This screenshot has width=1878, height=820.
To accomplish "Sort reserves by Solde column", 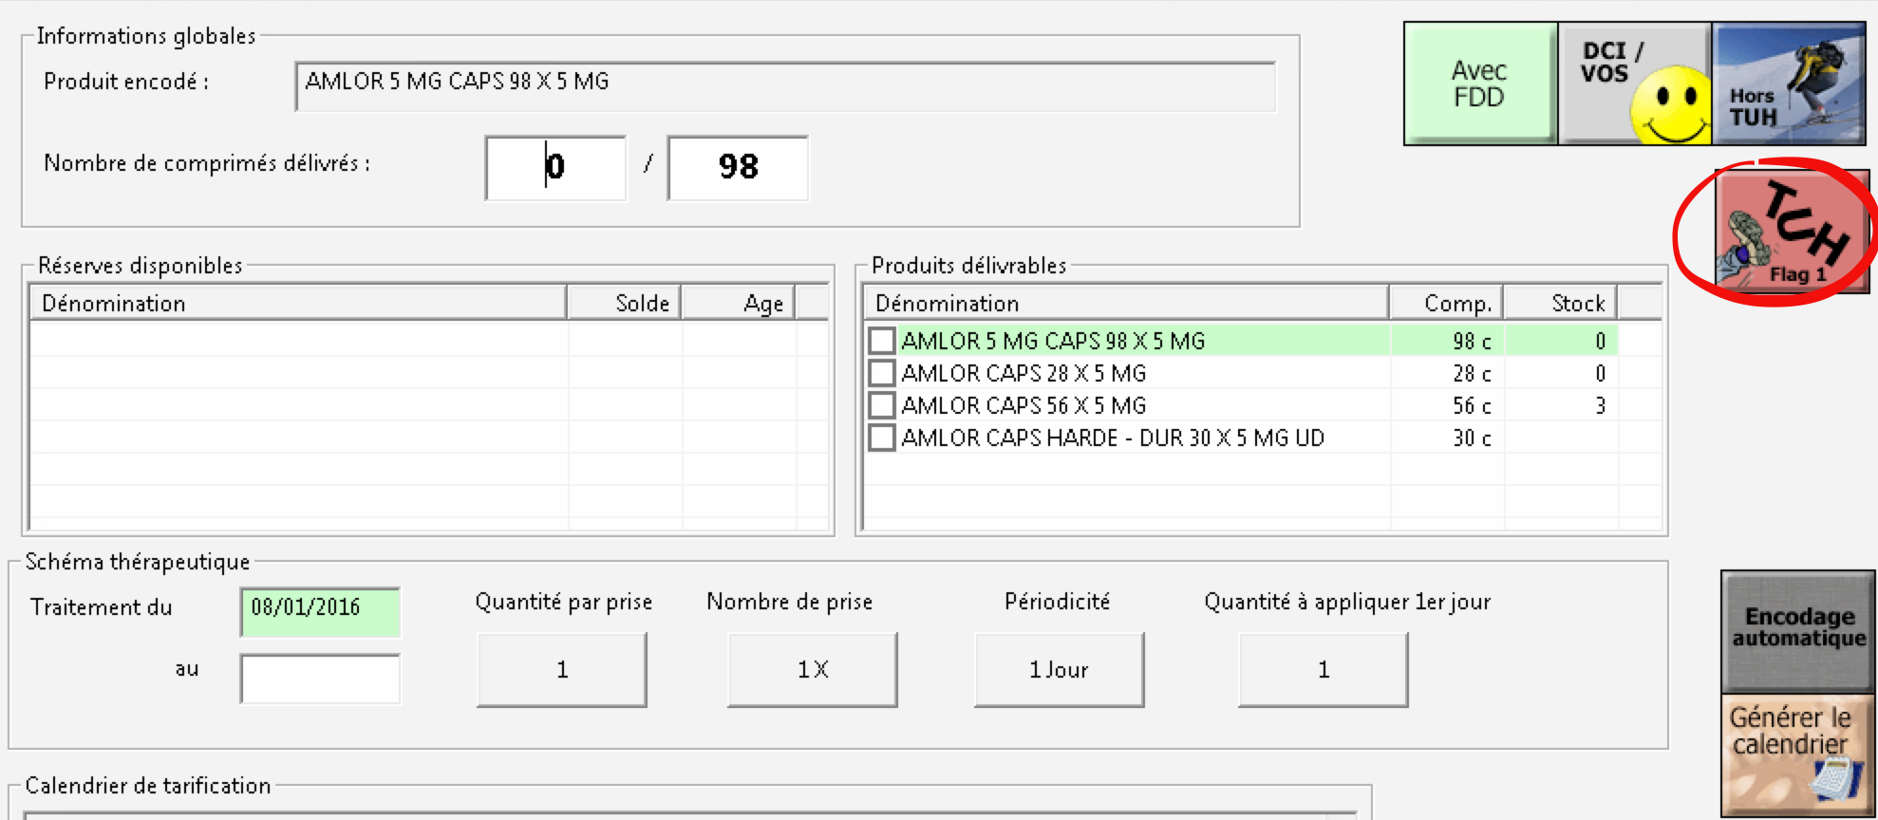I will click(x=624, y=304).
